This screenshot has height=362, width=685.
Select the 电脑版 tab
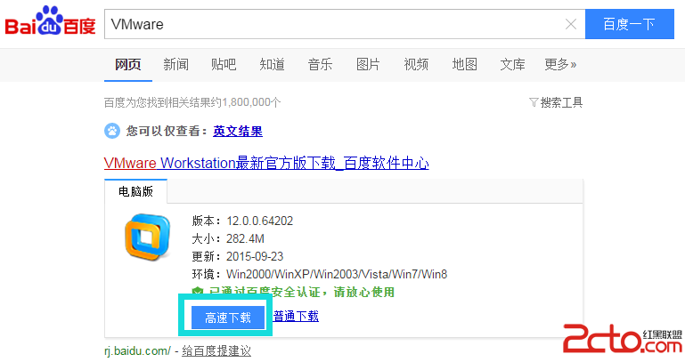click(x=136, y=191)
